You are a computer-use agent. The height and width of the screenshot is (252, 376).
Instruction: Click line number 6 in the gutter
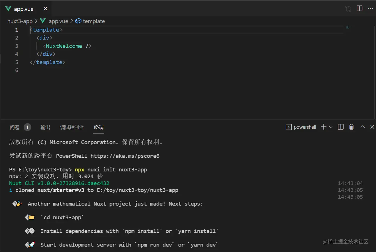(17, 70)
